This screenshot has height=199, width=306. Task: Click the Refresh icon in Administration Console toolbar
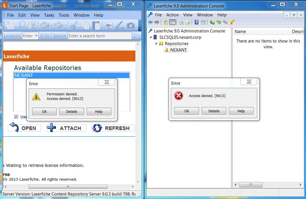[181, 22]
